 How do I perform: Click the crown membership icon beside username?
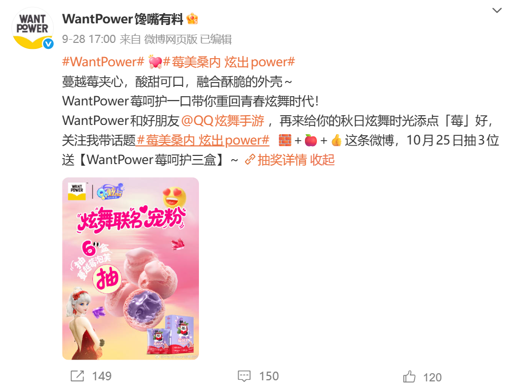click(x=192, y=19)
